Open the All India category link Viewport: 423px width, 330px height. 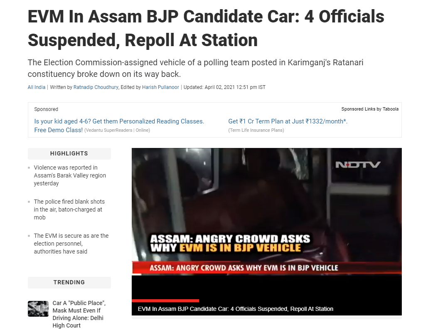point(37,87)
